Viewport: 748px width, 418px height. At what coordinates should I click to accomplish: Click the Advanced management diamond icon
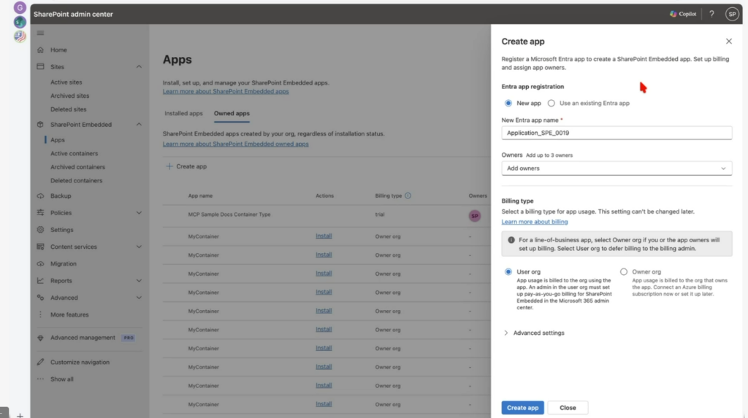41,338
